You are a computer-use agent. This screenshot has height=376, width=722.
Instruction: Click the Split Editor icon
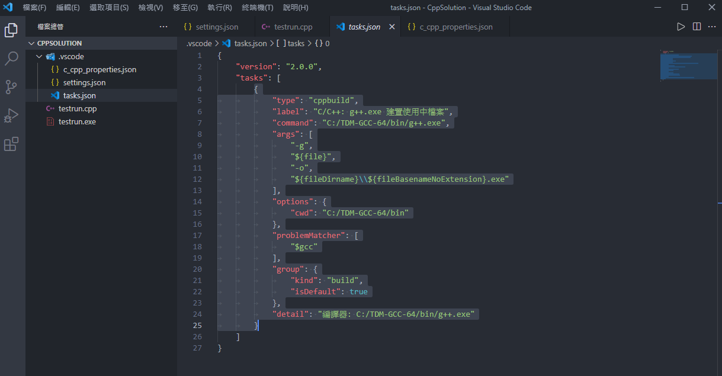pos(697,27)
